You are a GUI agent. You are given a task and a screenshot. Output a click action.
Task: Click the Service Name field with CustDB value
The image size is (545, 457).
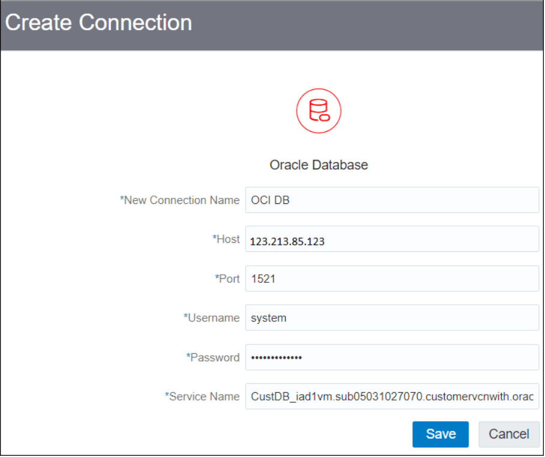pos(392,396)
